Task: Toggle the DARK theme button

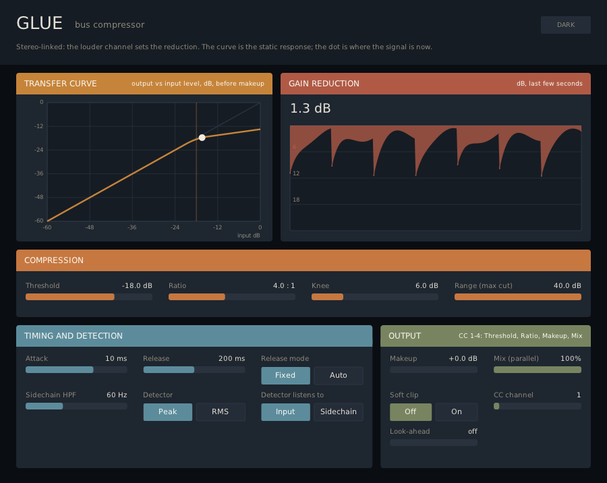Action: click(x=566, y=25)
